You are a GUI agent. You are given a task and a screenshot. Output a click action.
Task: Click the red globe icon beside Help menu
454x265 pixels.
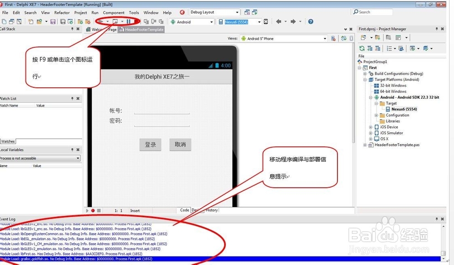tap(182, 12)
